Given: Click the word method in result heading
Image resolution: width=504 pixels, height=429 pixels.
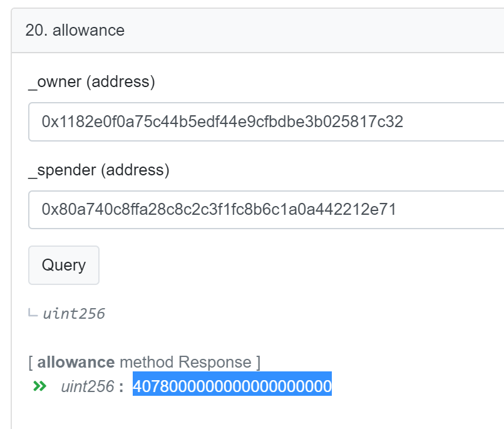Looking at the screenshot, I should pyautogui.click(x=147, y=362).
